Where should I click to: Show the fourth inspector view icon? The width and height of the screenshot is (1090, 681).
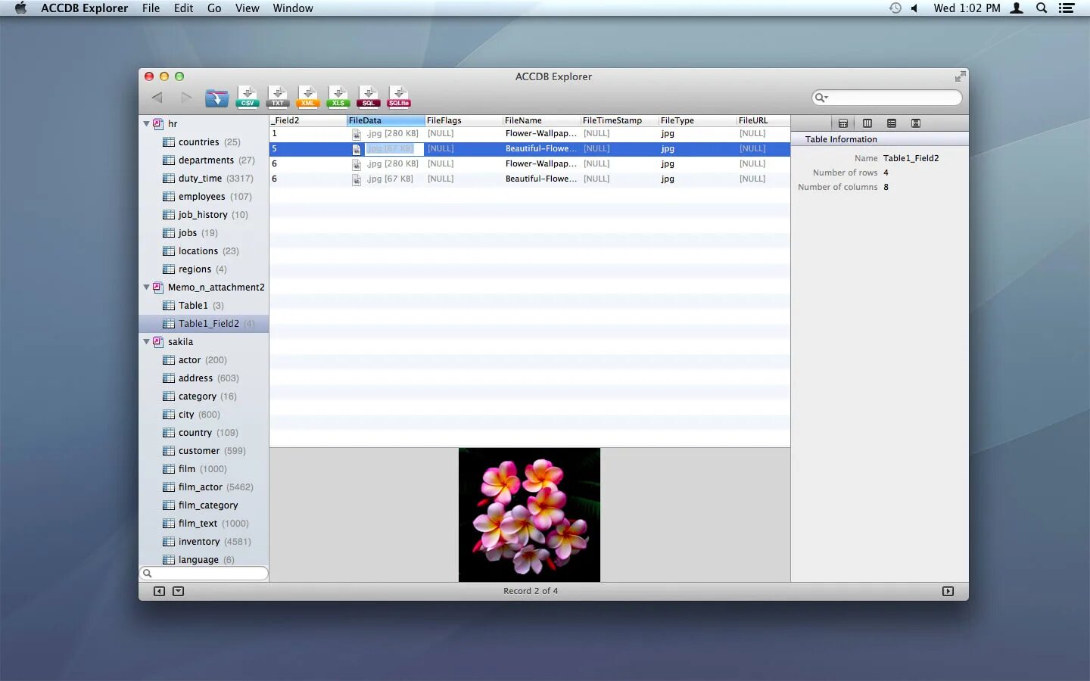point(916,123)
